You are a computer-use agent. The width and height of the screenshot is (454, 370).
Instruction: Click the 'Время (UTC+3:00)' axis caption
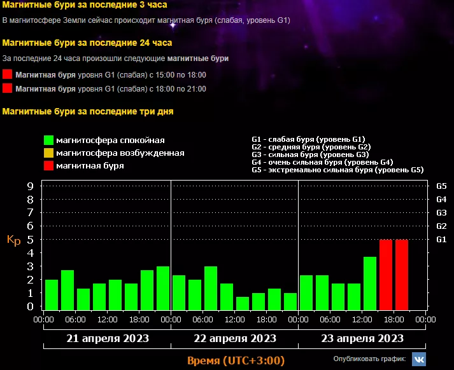[236, 360]
